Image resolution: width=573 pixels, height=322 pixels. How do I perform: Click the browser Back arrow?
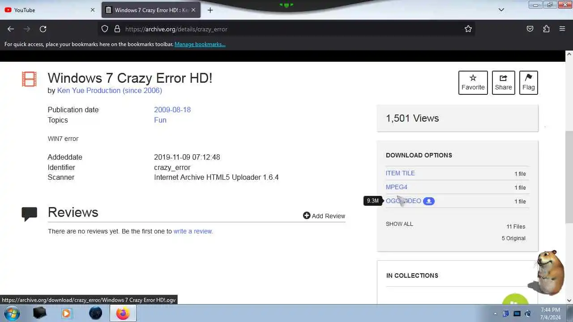pyautogui.click(x=11, y=29)
